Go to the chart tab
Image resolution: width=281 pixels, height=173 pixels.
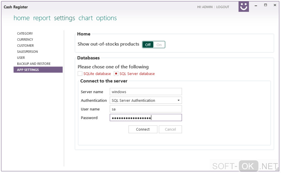click(86, 18)
